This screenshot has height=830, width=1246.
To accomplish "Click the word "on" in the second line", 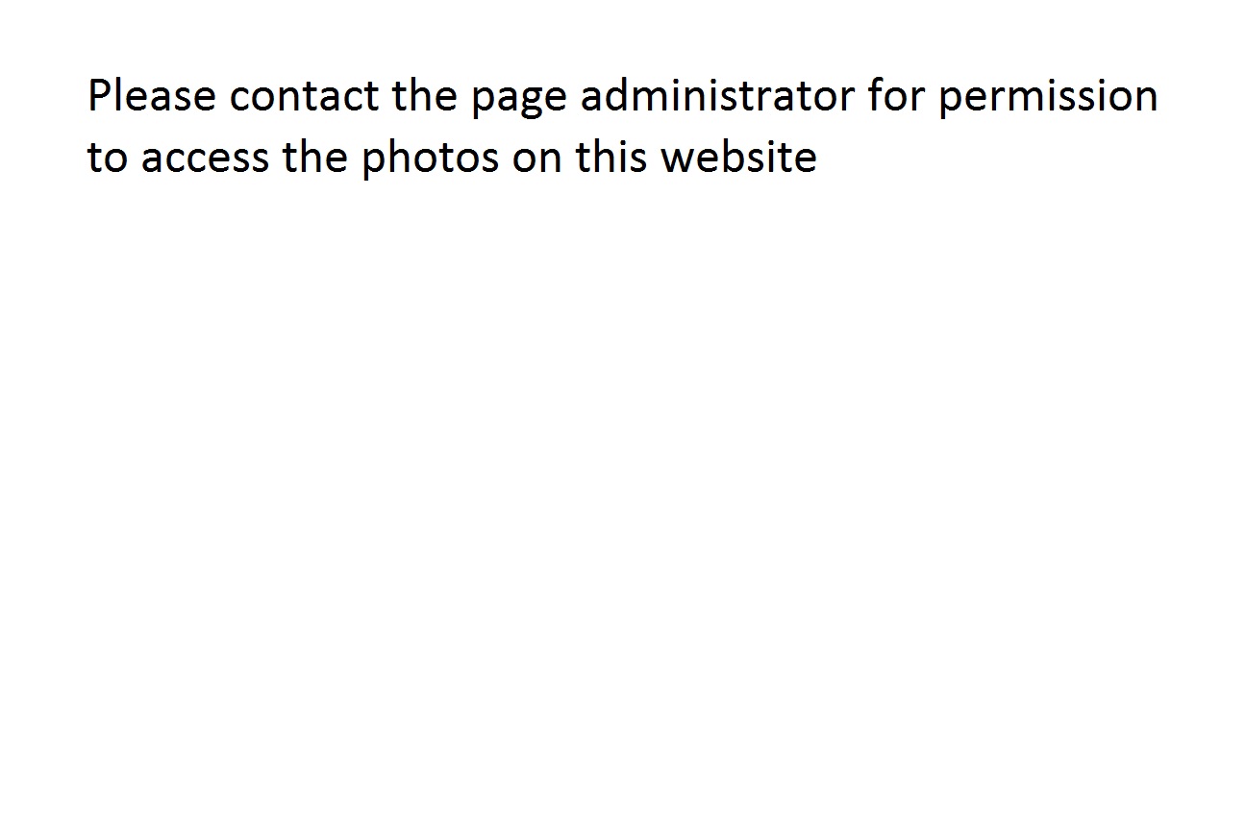I will tap(536, 159).
